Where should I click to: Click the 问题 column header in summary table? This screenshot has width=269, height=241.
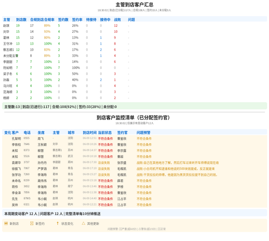click(x=131, y=19)
